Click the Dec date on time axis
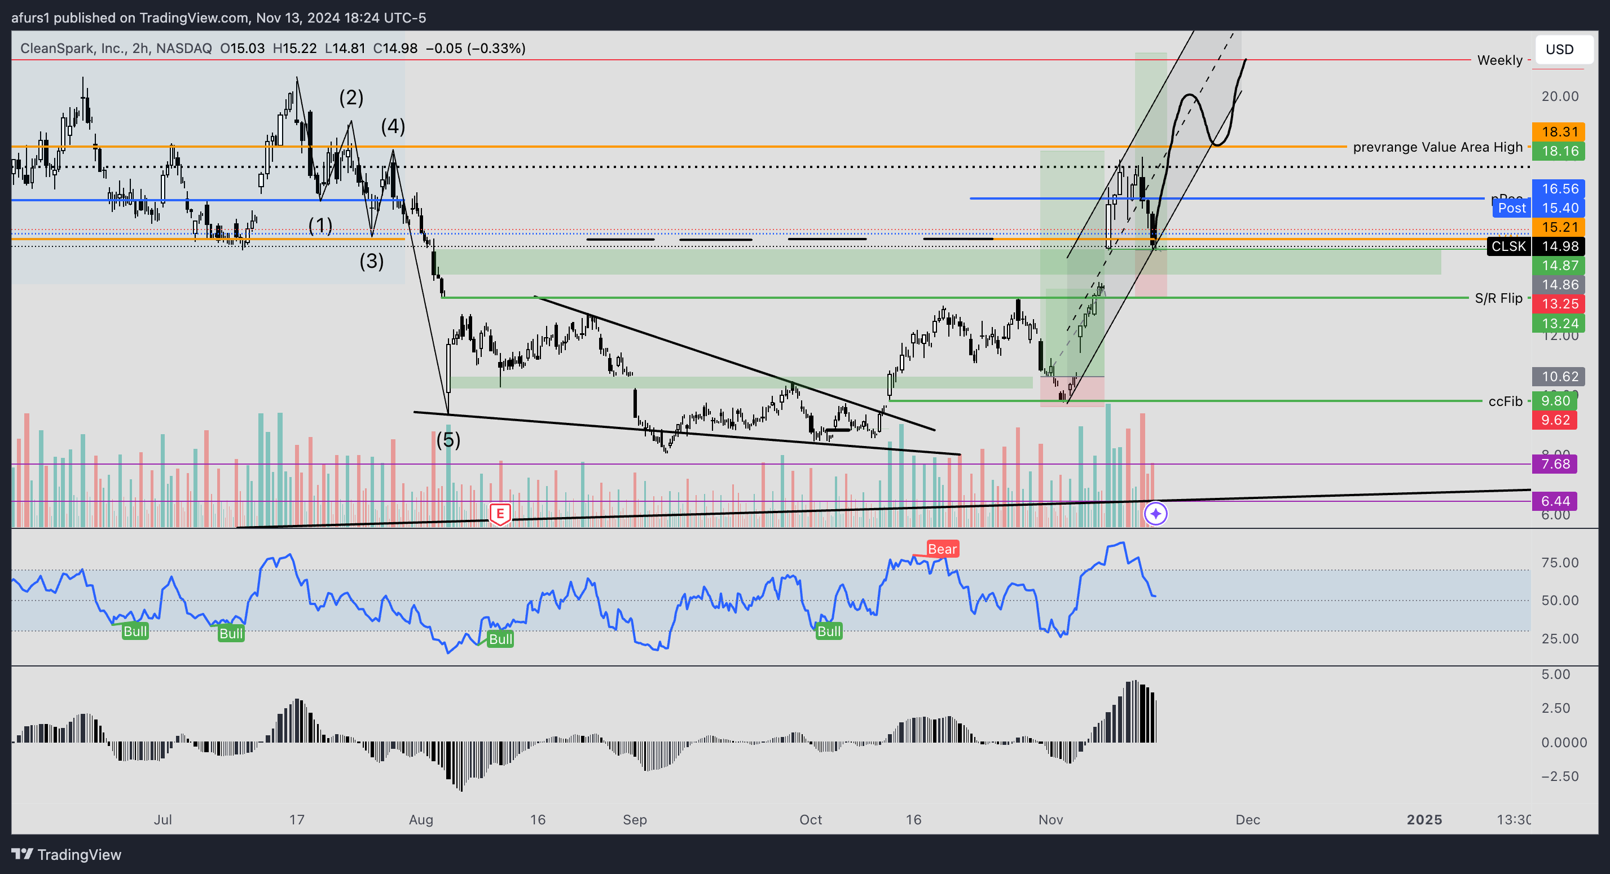The image size is (1610, 874). 1247,820
